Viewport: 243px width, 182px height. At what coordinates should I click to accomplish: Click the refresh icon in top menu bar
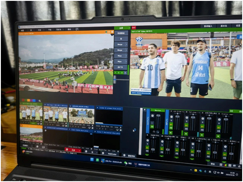pyautogui.click(x=77, y=29)
